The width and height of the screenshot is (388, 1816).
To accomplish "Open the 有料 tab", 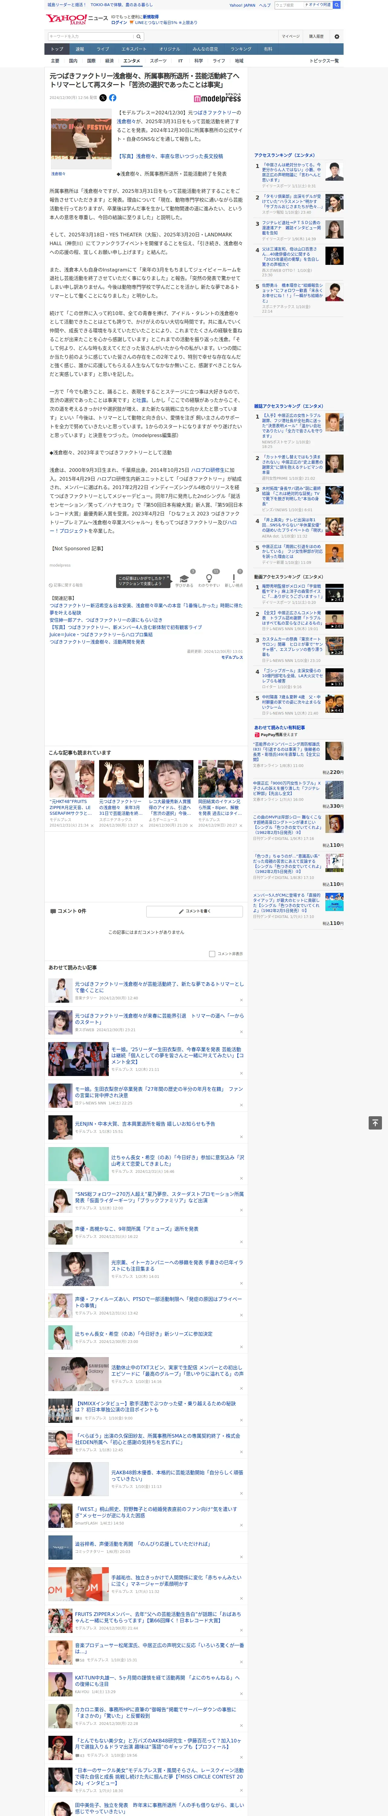I will coord(268,49).
